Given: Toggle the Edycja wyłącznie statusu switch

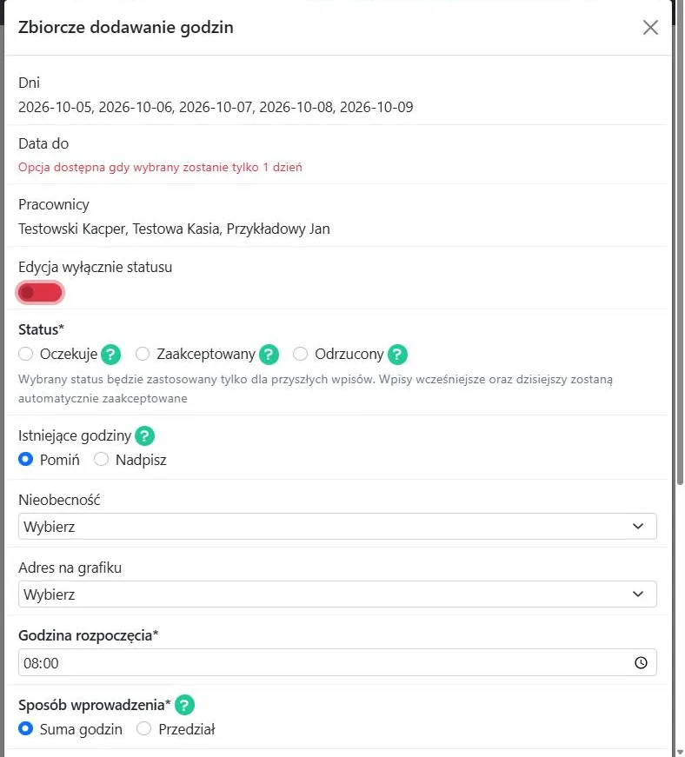Looking at the screenshot, I should (40, 293).
